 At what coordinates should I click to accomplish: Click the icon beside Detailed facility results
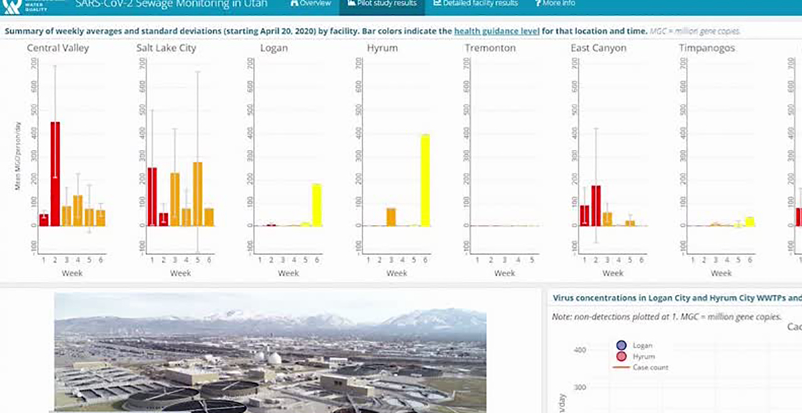(437, 4)
